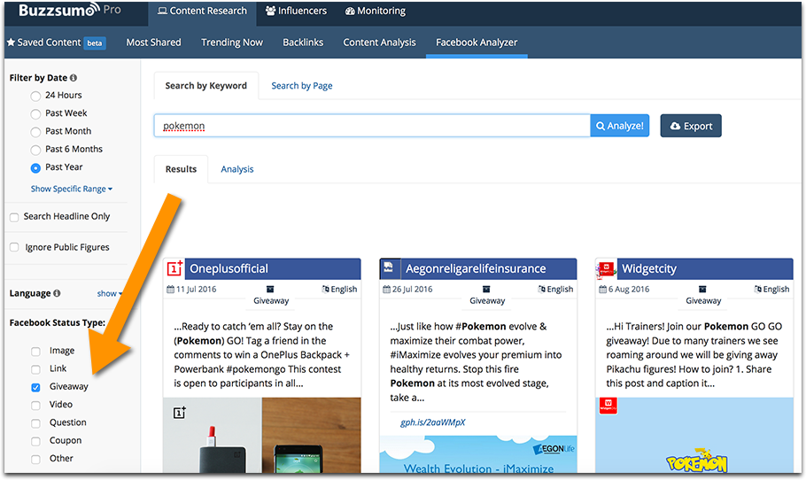Enable Ignore Public Figures checkbox
Image resolution: width=806 pixels, height=480 pixels.
pos(14,247)
